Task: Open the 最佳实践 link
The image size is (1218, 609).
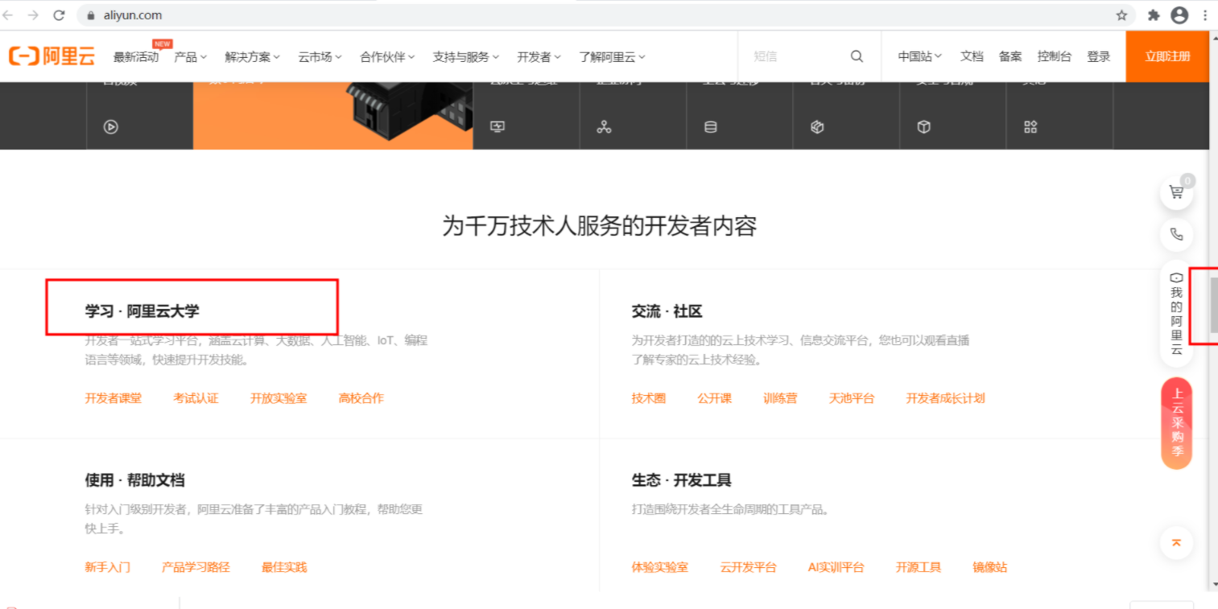Action: 284,567
